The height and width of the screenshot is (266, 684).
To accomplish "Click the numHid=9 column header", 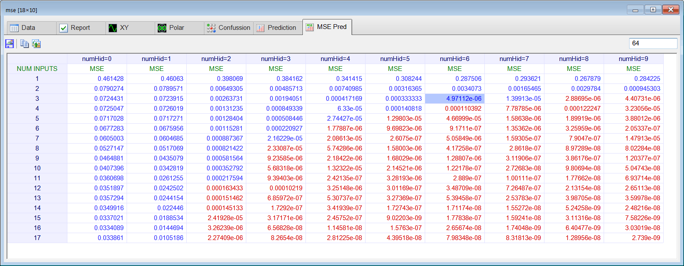I will [x=633, y=59].
